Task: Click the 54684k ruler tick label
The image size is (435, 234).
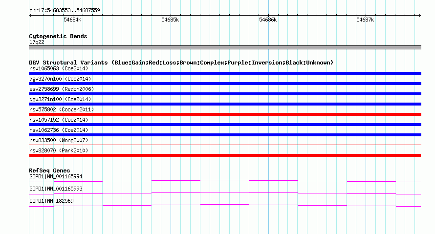Action: 72,20
